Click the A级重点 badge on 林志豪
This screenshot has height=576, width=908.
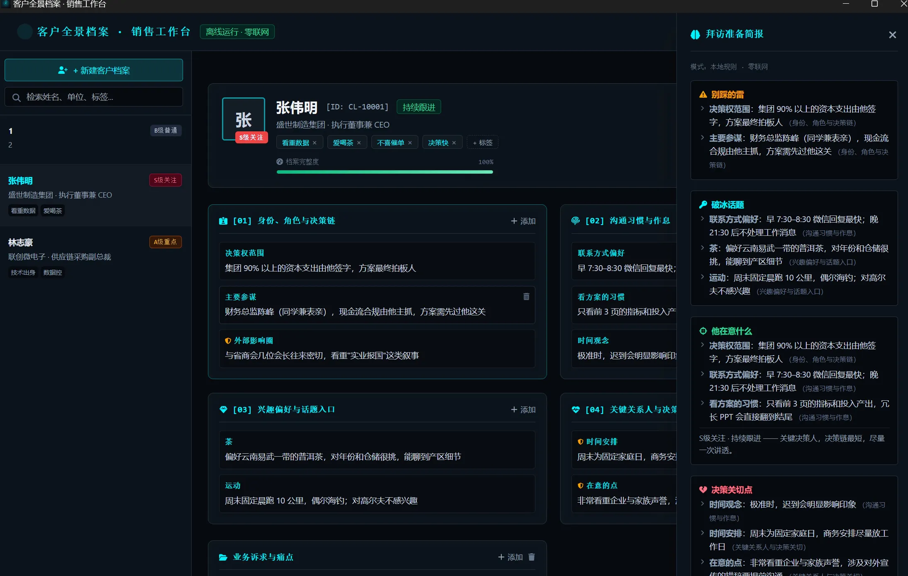(x=166, y=242)
